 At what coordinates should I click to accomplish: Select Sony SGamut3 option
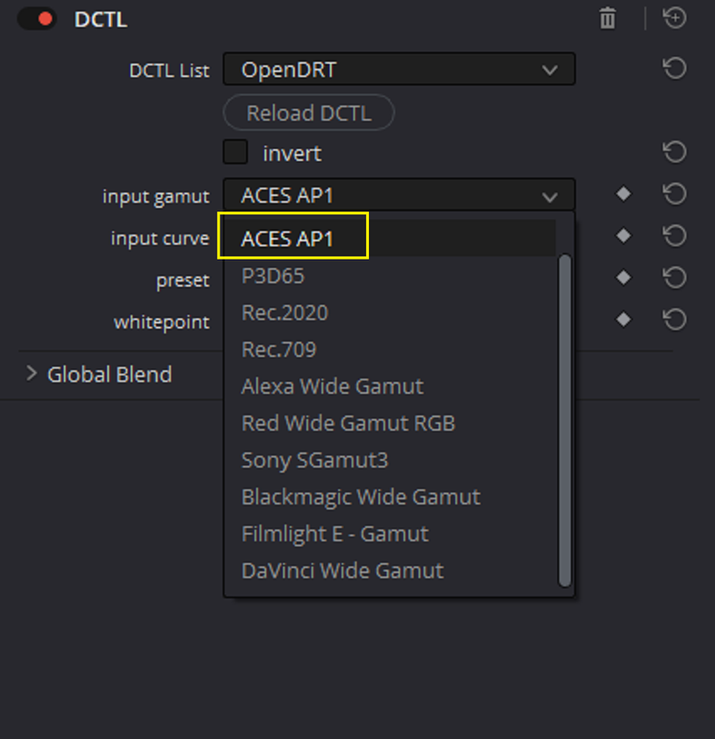pyautogui.click(x=390, y=460)
